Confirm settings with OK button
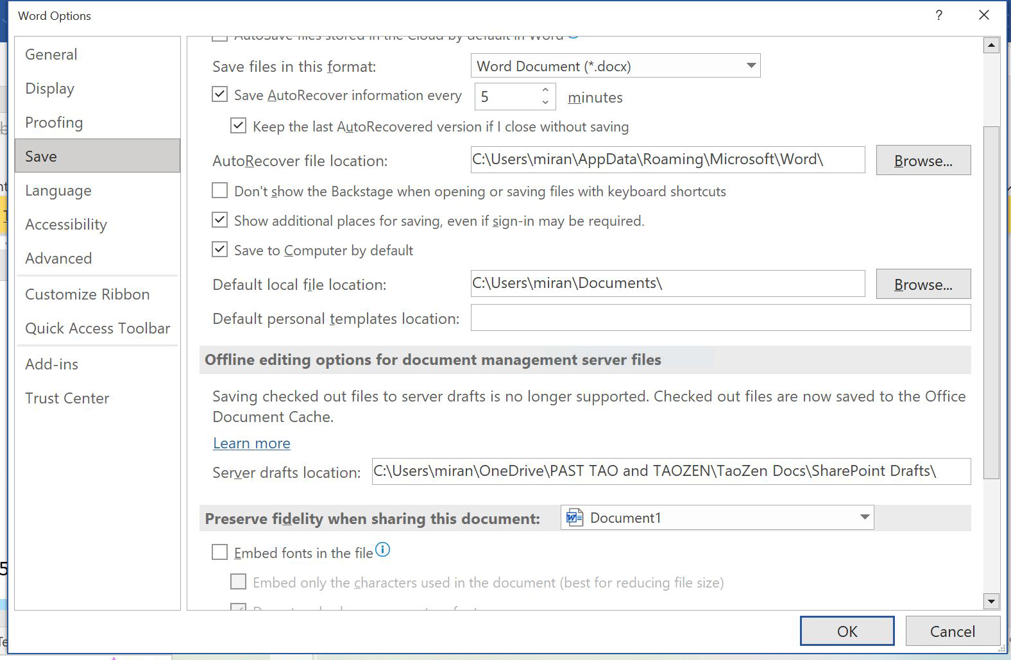This screenshot has width=1011, height=660. pyautogui.click(x=847, y=631)
